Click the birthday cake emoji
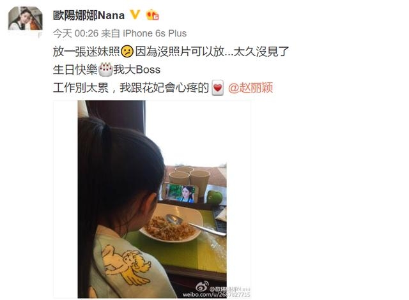409x300 pixels. (x=105, y=70)
